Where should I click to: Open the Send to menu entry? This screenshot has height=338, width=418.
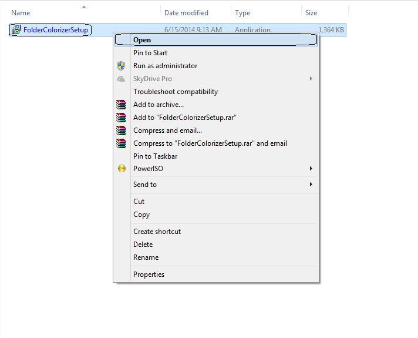tap(216, 185)
